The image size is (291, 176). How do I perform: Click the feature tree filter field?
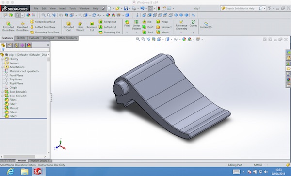[x=25, y=50]
